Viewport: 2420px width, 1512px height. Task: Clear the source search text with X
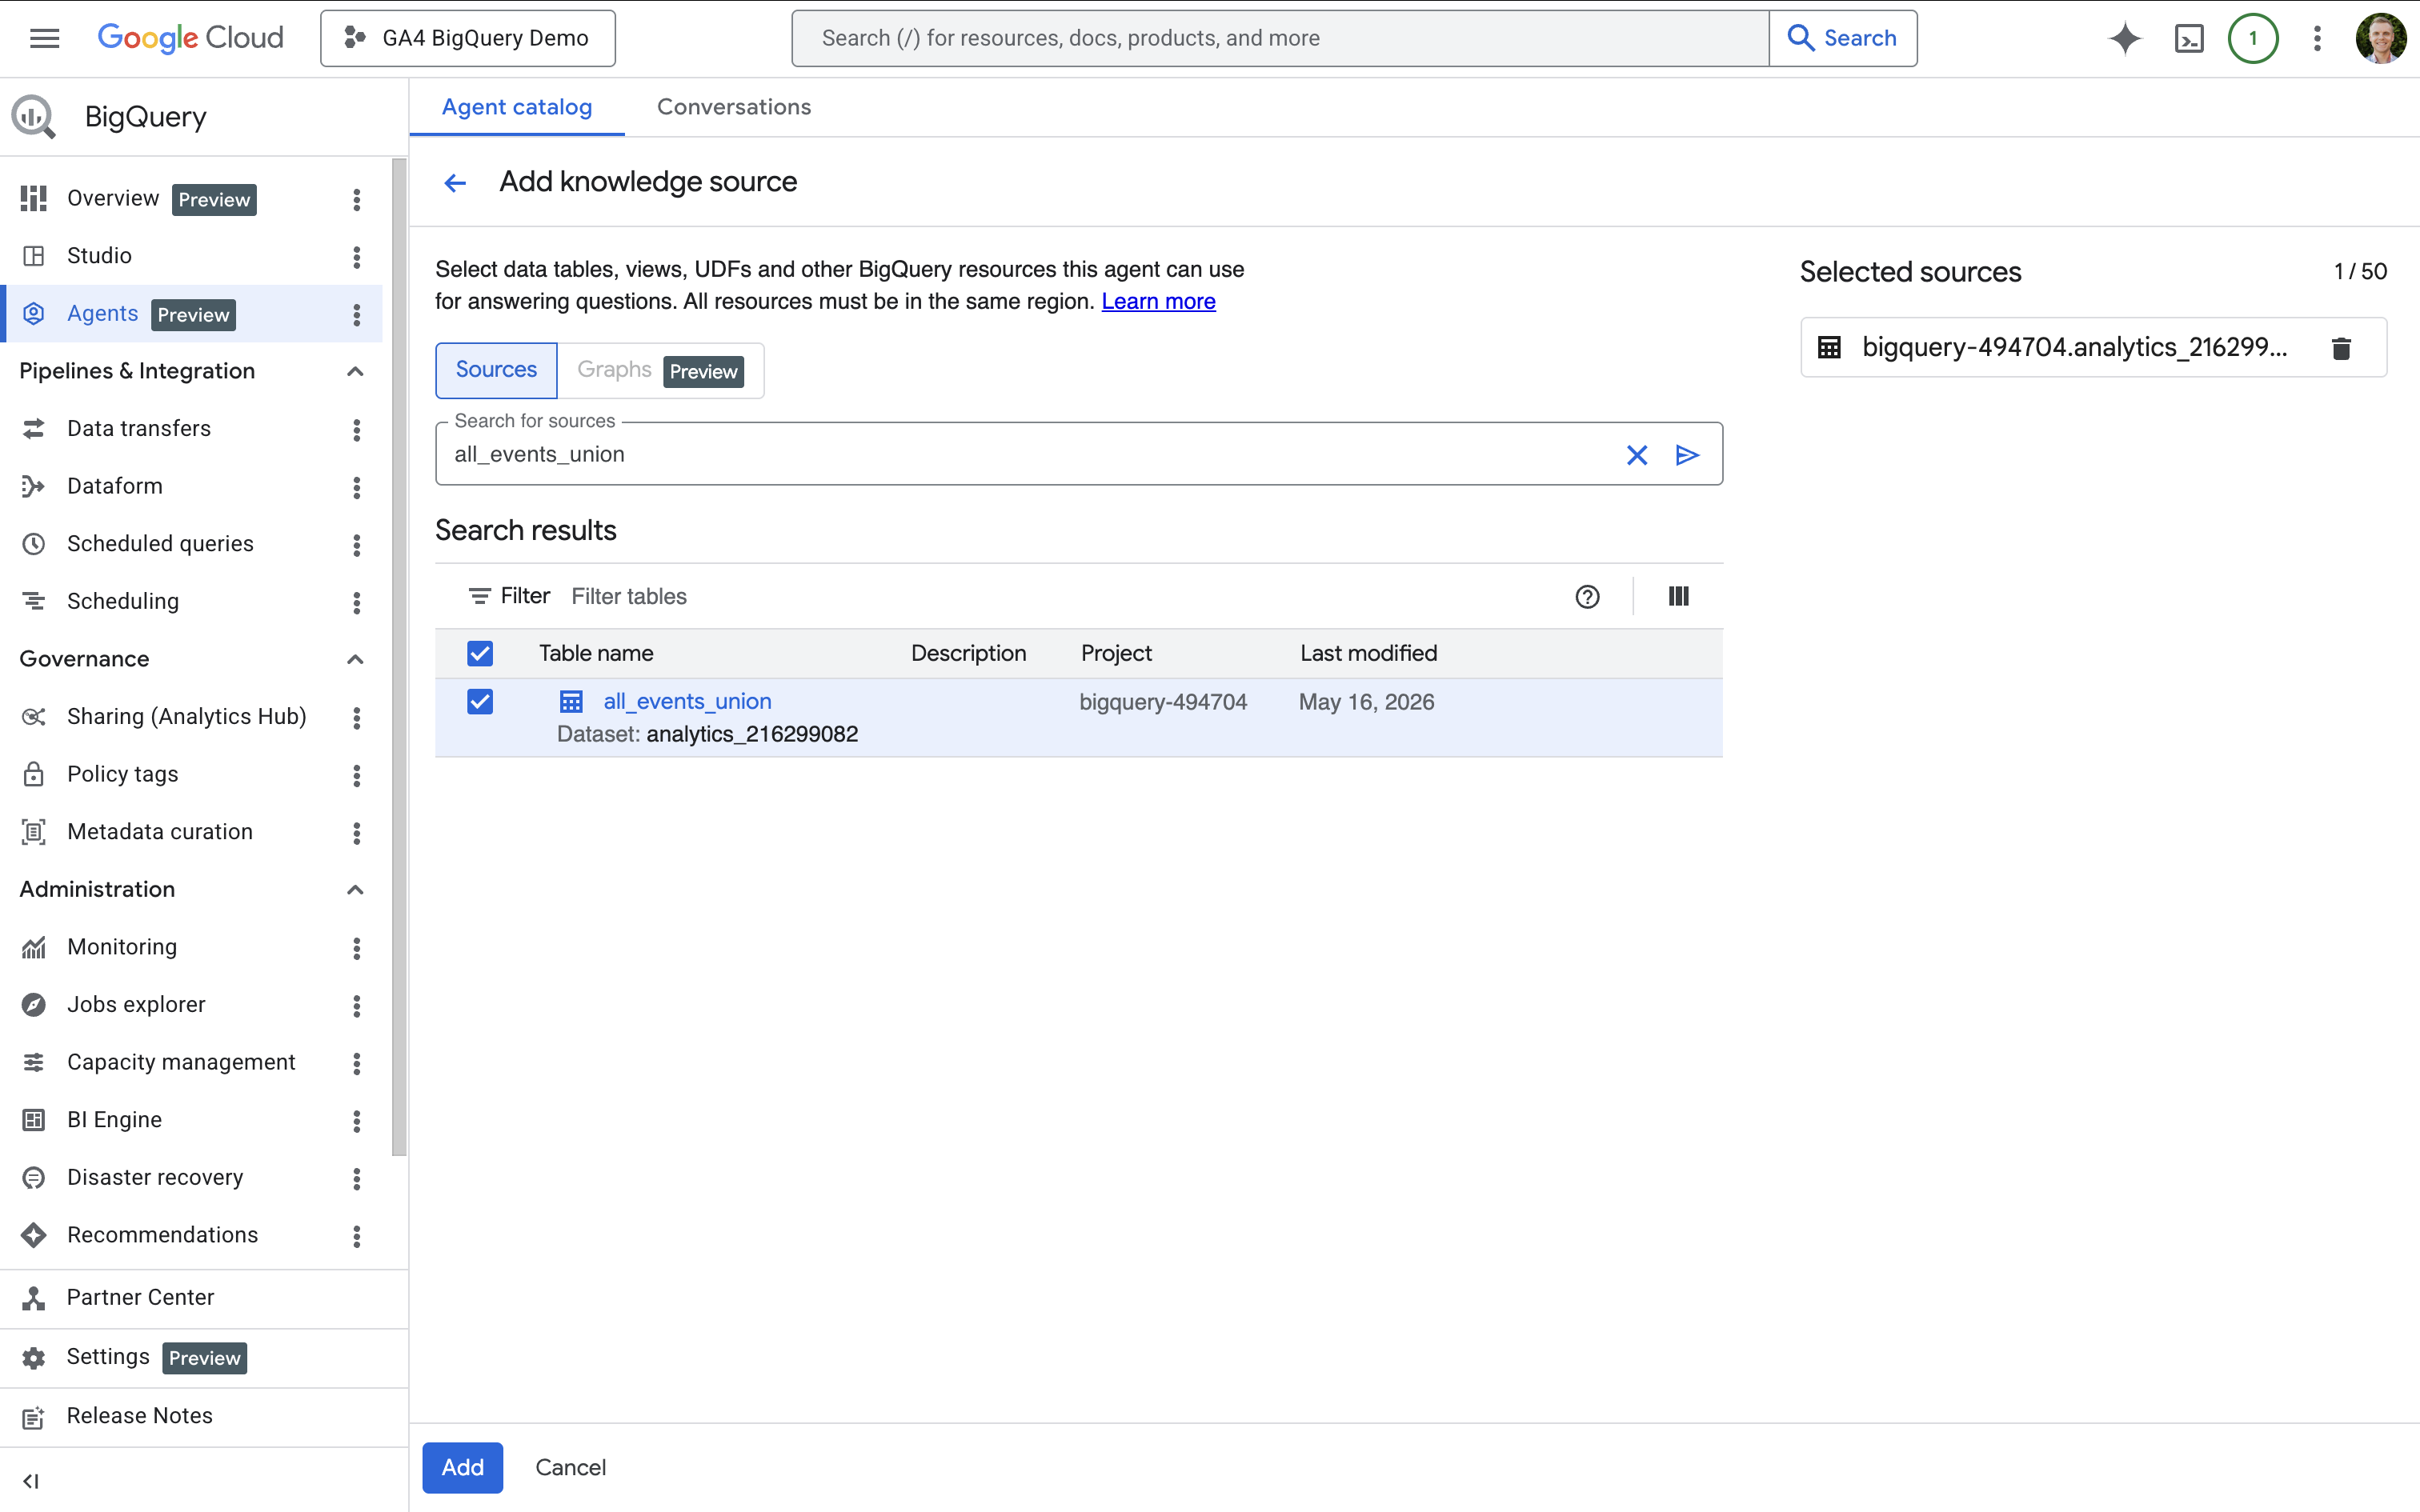coord(1637,455)
